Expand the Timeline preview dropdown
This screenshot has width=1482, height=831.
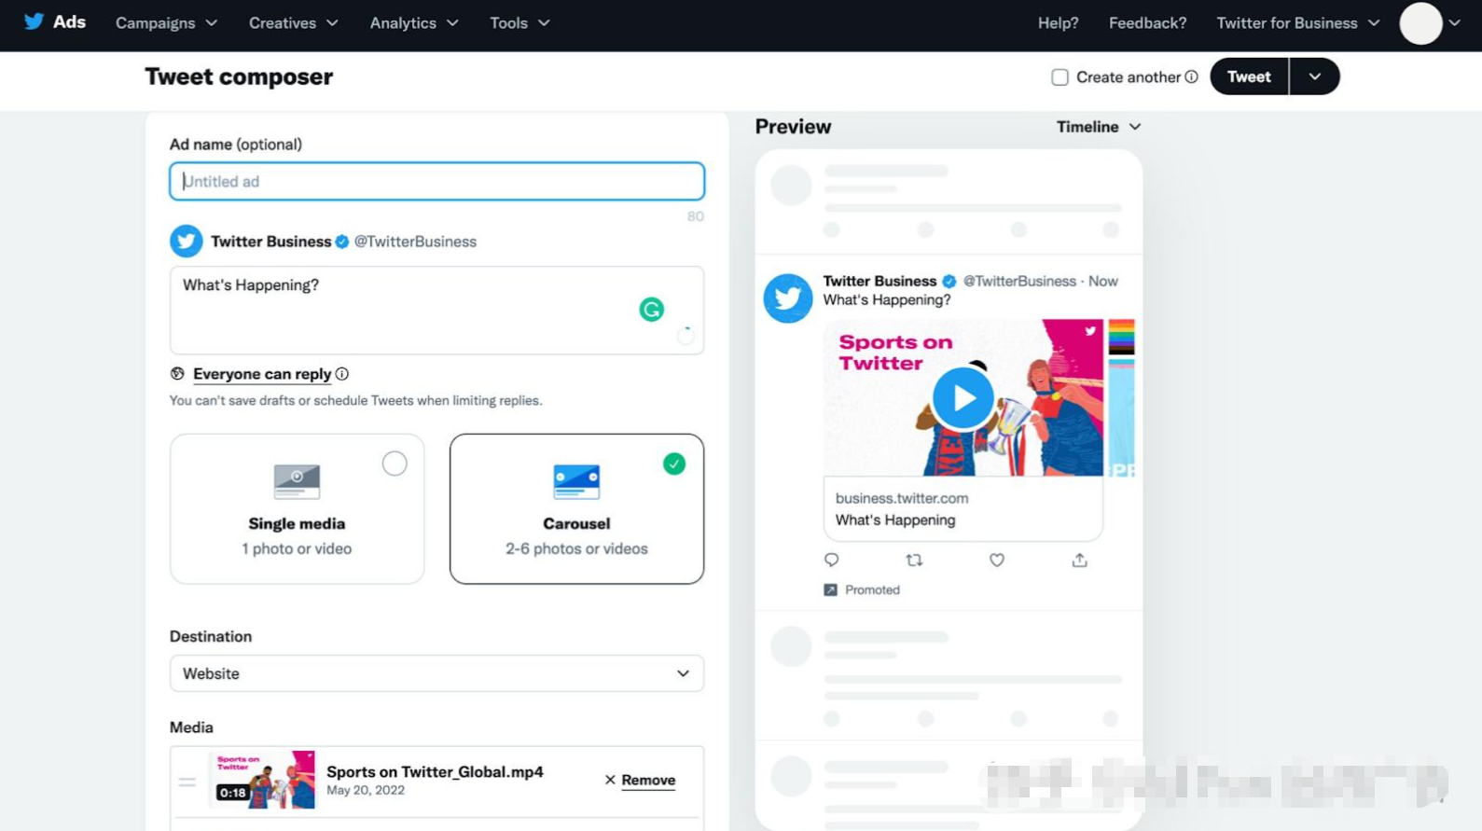tap(1098, 127)
